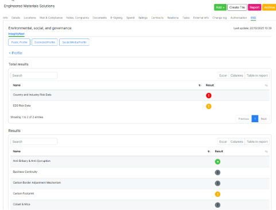Click the orange Archive button
The height and width of the screenshot is (210, 276).
point(269,7)
